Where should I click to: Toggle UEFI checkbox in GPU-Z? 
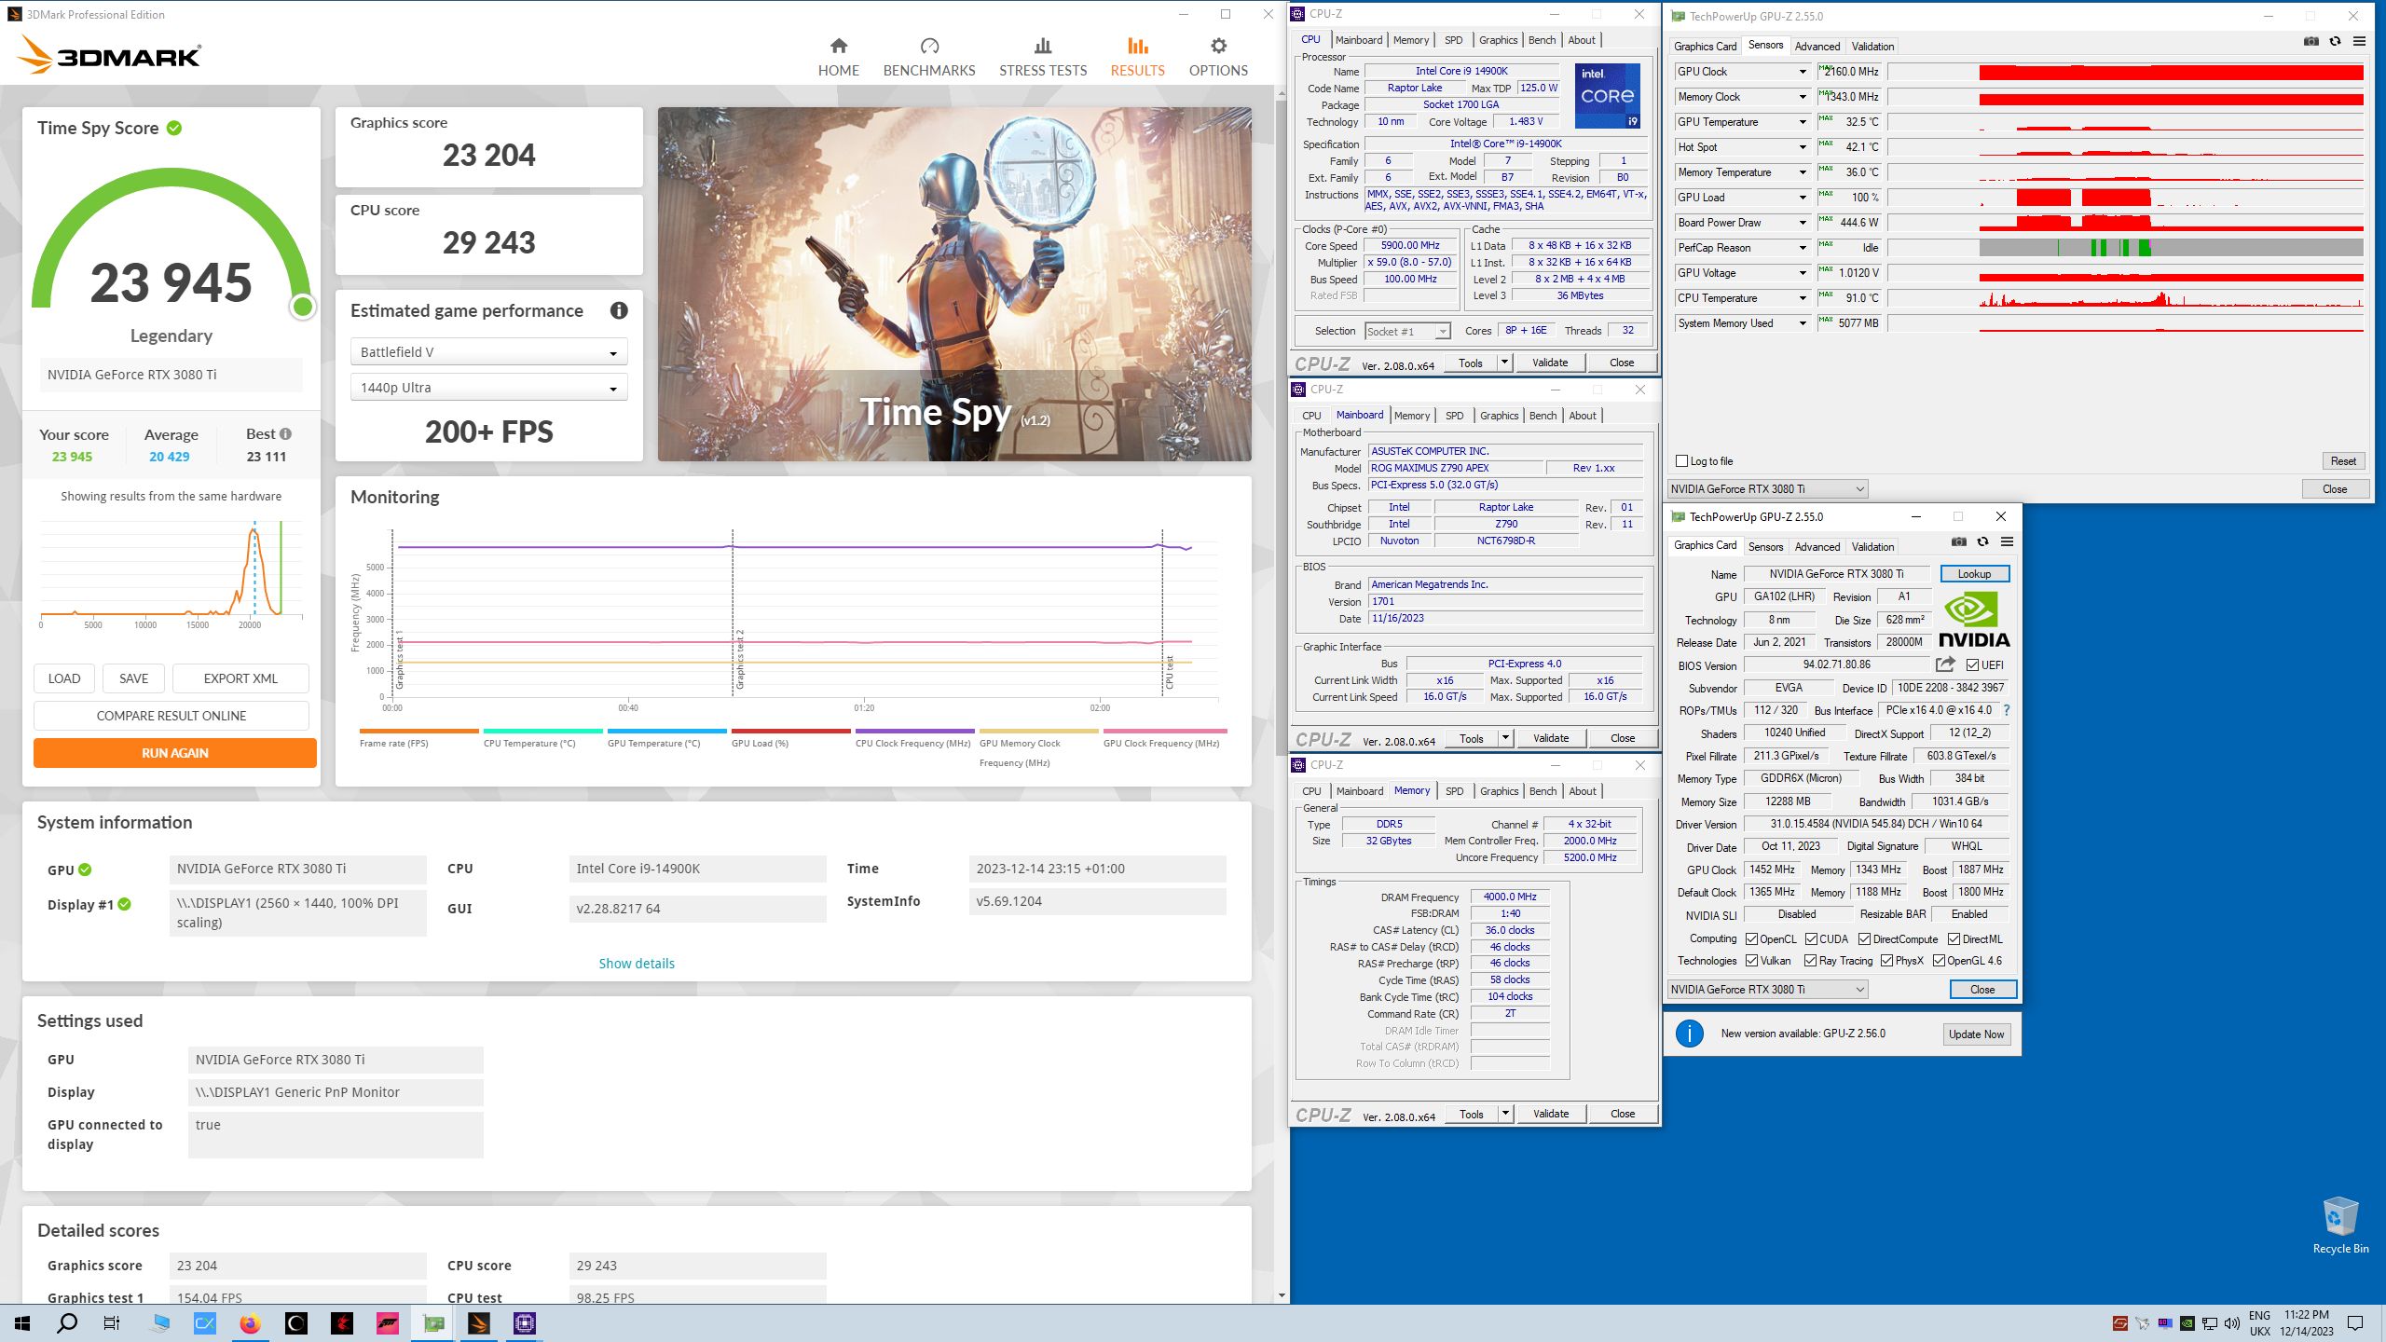click(1972, 664)
